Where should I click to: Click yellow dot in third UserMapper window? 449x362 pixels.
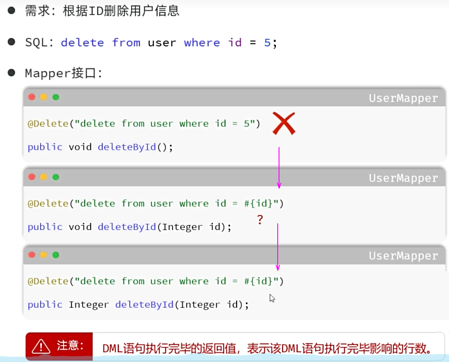click(x=43, y=255)
